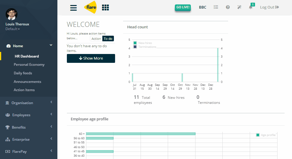The height and width of the screenshot is (159, 292).
Task: Open the task list icon in header
Action: (x=216, y=7)
